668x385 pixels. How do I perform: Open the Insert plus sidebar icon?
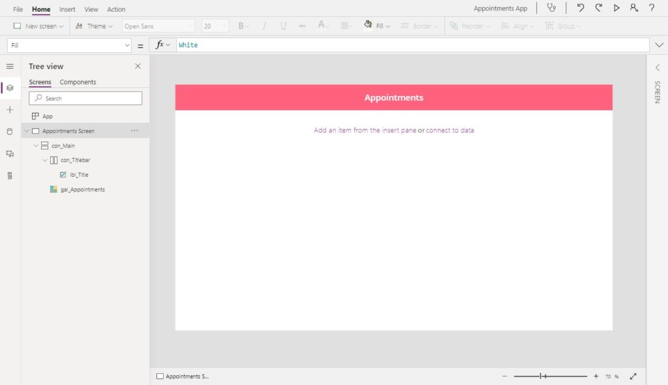(10, 110)
